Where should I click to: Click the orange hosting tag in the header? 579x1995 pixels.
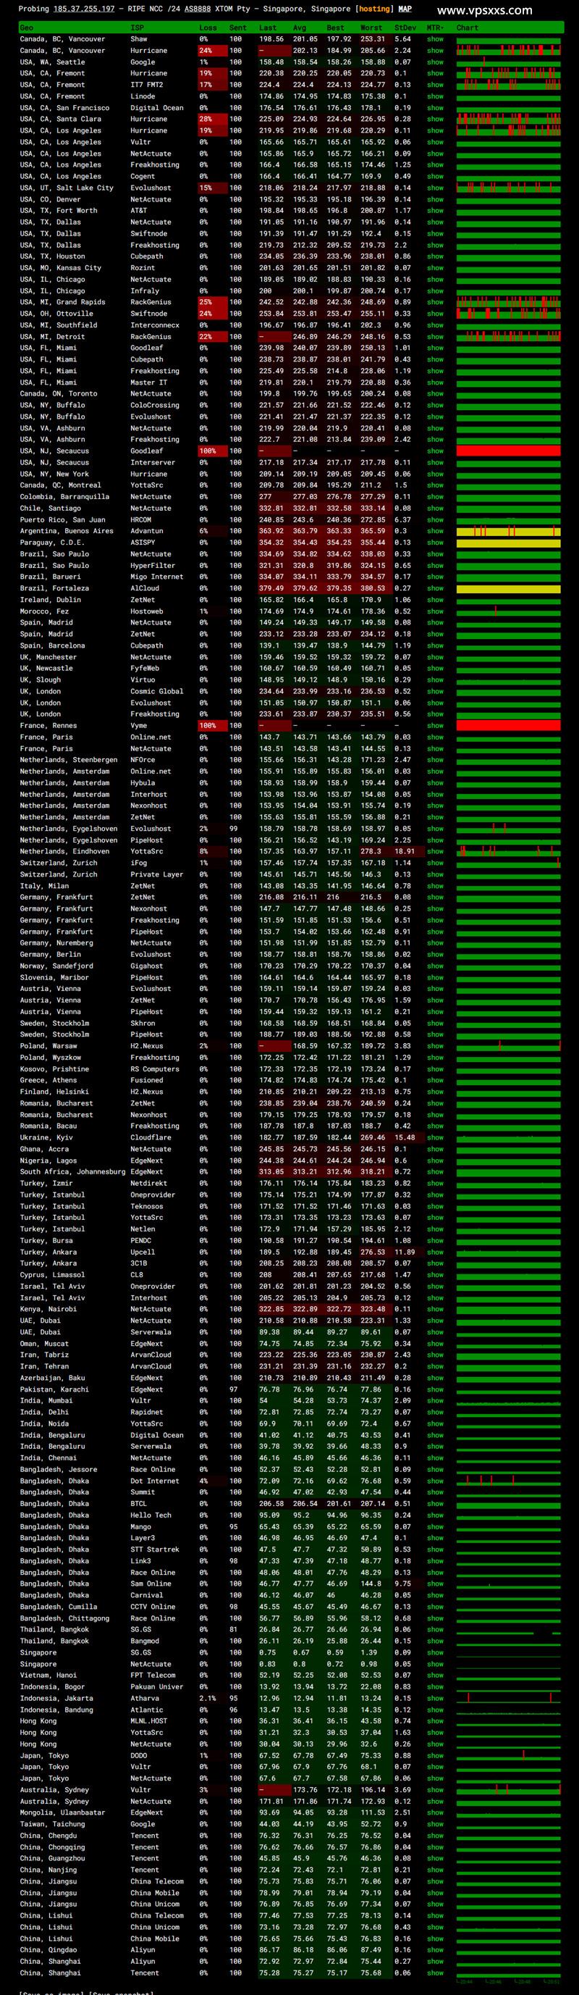(x=375, y=9)
